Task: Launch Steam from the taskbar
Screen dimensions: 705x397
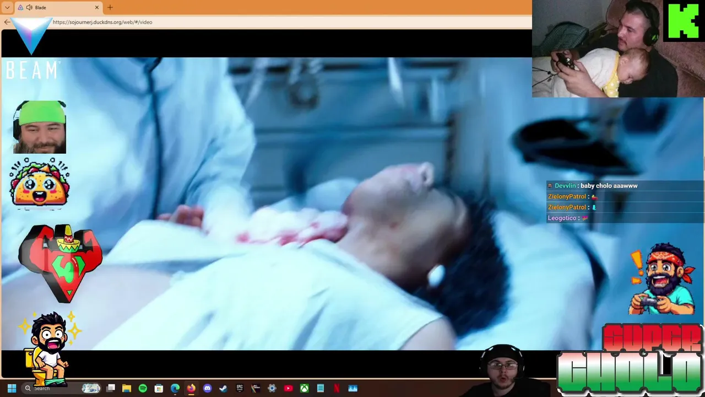Action: point(223,388)
